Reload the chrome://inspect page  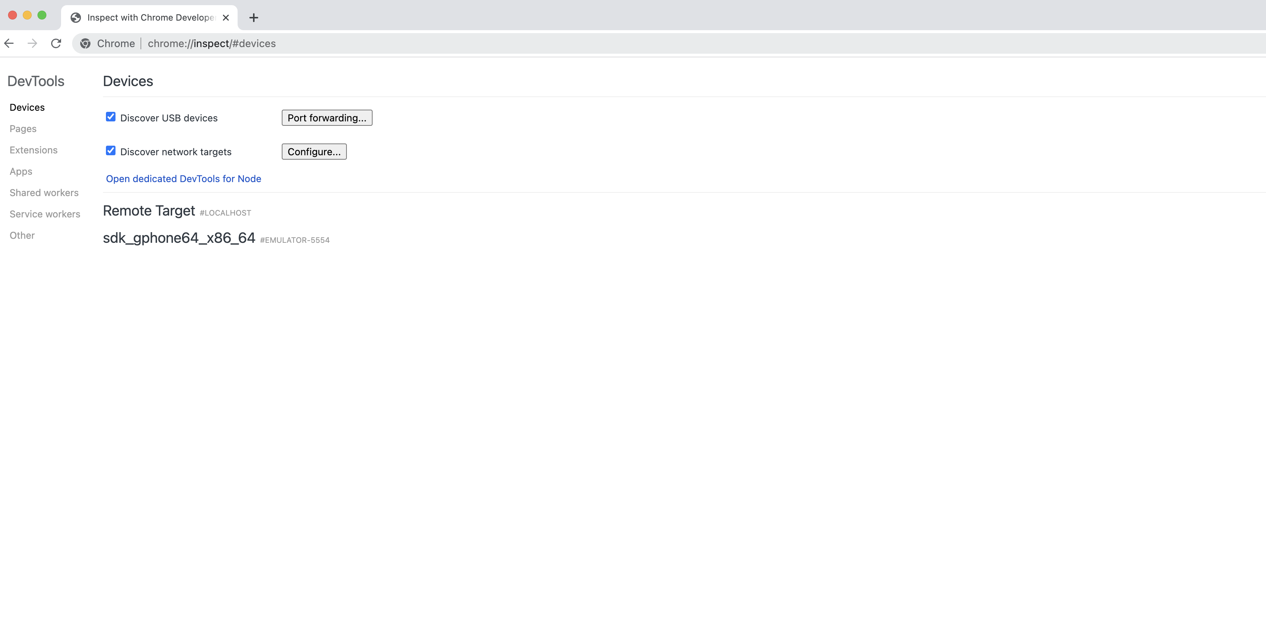(x=56, y=43)
